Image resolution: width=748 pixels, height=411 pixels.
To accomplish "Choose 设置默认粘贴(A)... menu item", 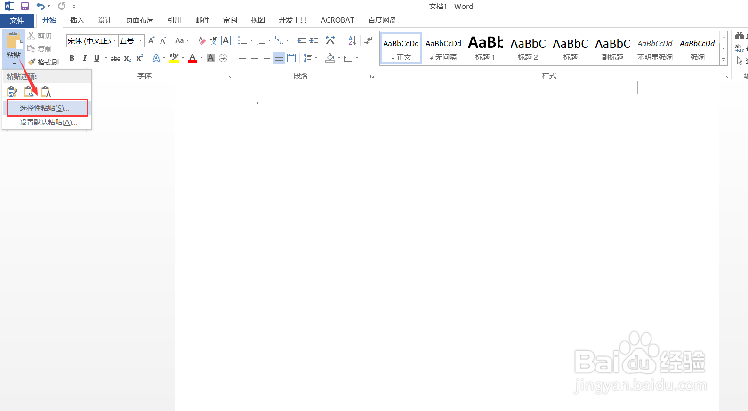I will click(x=48, y=122).
